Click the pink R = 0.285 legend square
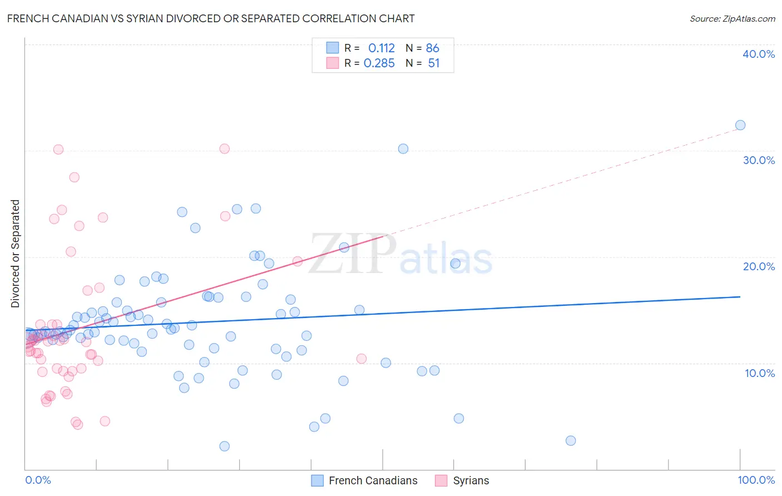This screenshot has height=496, width=782. tap(333, 63)
